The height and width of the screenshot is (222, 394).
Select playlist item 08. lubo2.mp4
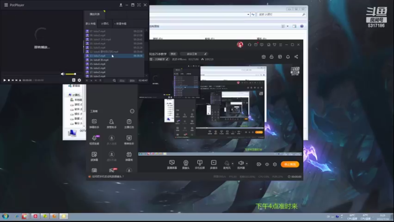pyautogui.click(x=114, y=35)
